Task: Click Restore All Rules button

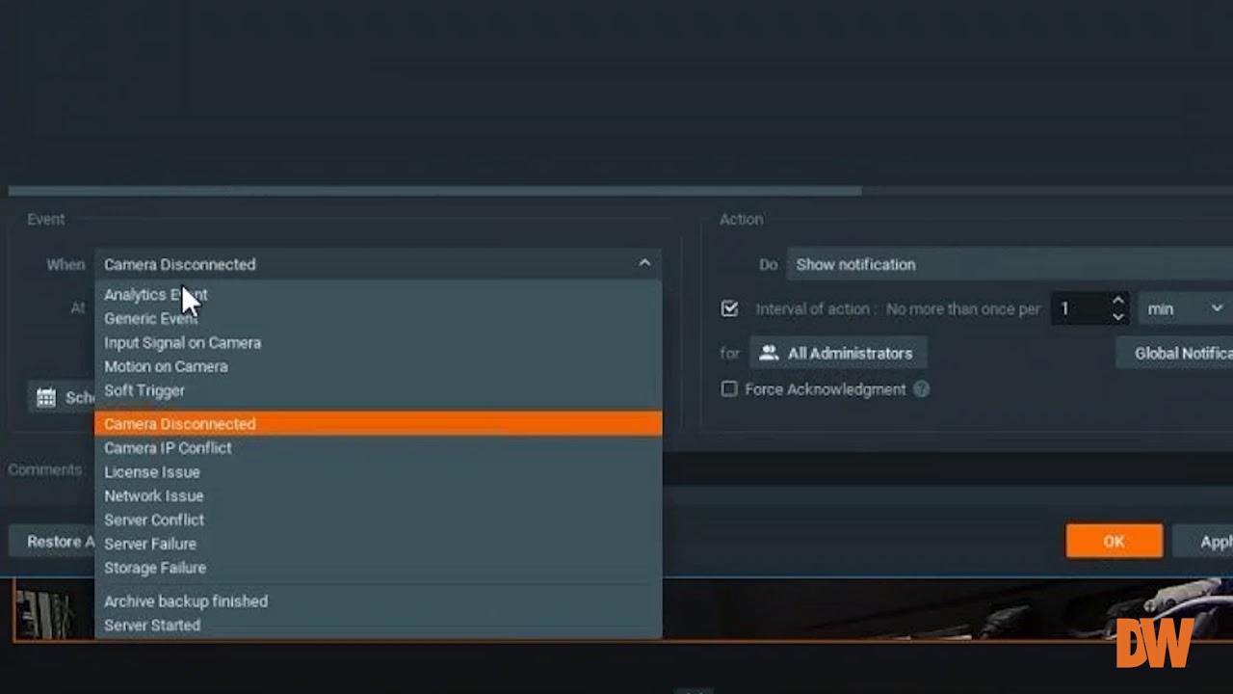Action: pos(54,542)
